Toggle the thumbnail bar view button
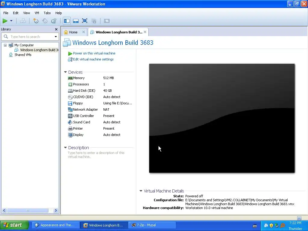Viewport: 308px width, 231px height. tap(75, 21)
